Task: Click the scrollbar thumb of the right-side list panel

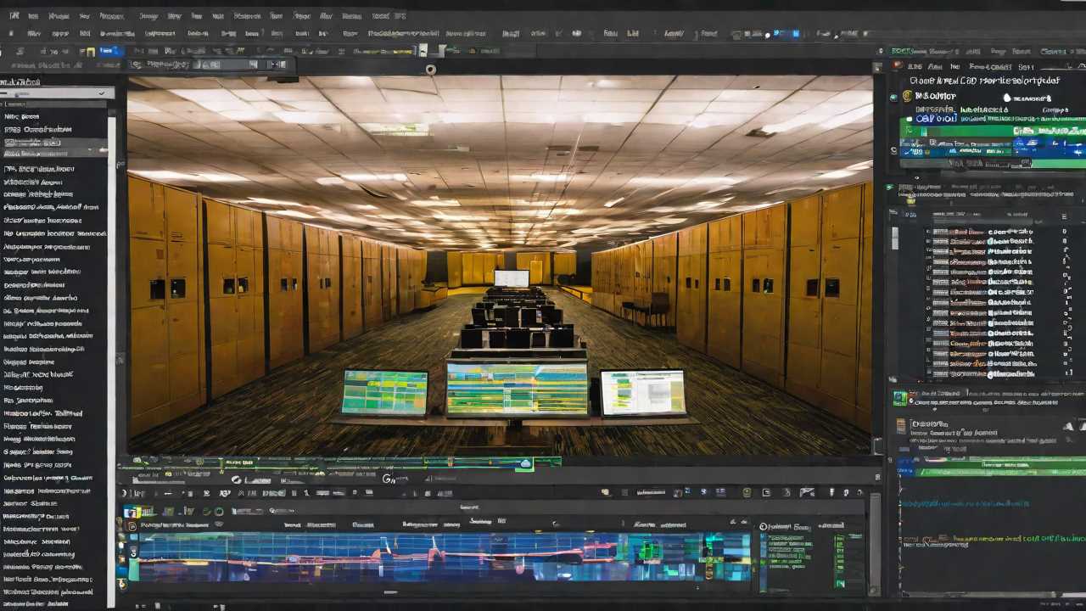Action: 894,238
